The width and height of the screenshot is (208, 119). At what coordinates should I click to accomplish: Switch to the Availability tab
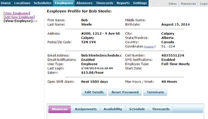coord(113,109)
